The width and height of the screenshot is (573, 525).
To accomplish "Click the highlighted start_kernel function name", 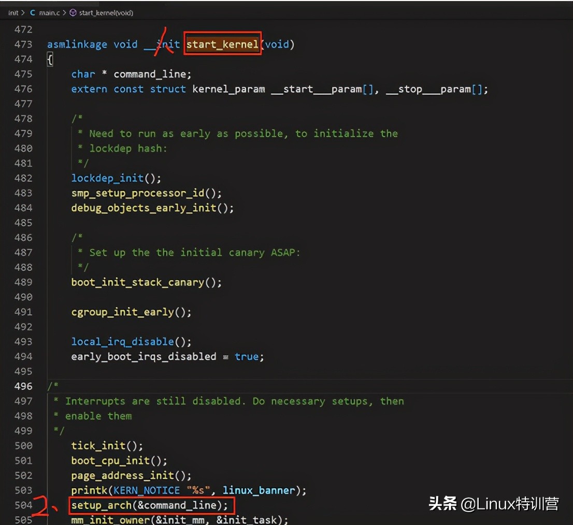I will tap(222, 44).
